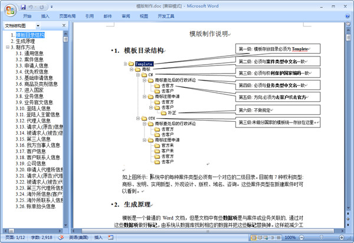Open the Word Help question mark icon
Image resolution: width=354 pixels, height=243 pixels.
pyautogui.click(x=348, y=16)
